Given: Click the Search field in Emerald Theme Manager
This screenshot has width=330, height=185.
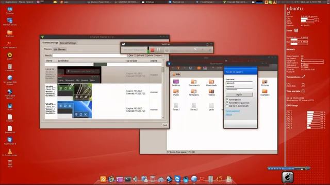Looking at the screenshot, I should tap(89, 55).
